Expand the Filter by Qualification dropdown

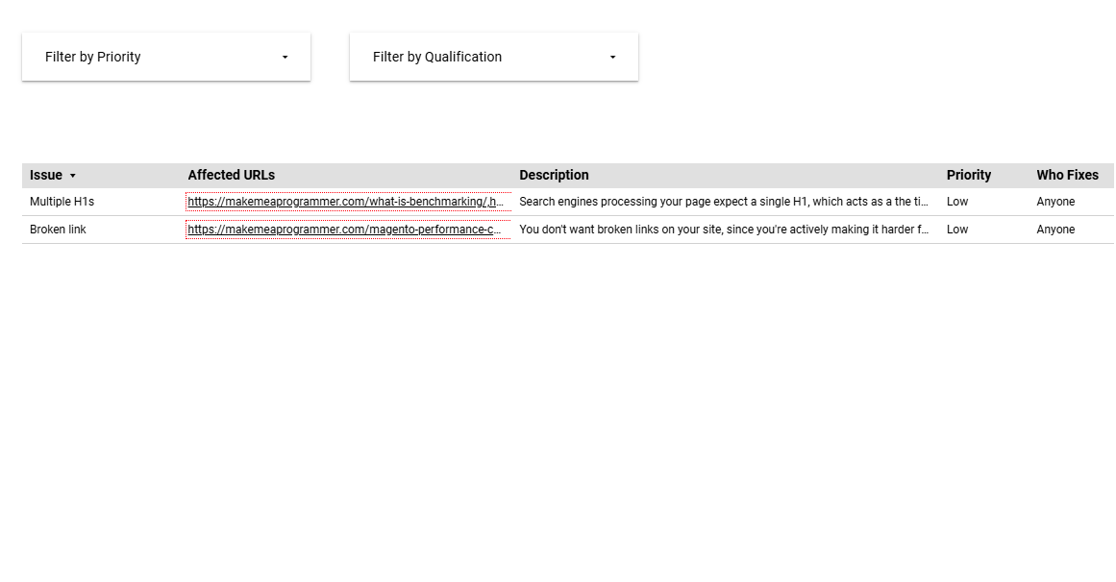point(493,57)
